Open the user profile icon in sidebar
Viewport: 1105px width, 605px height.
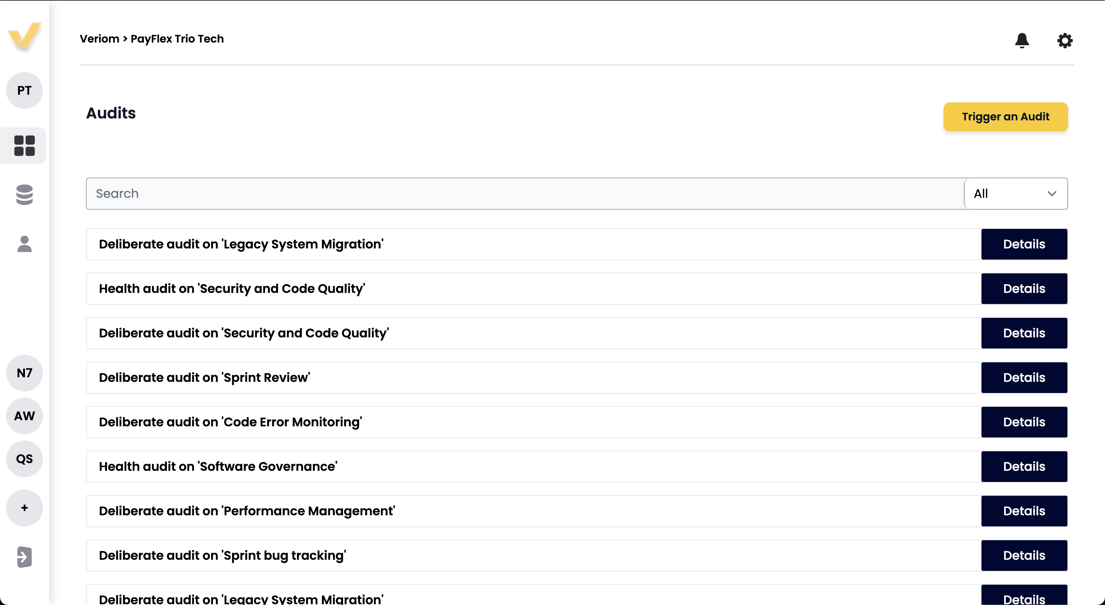(25, 244)
